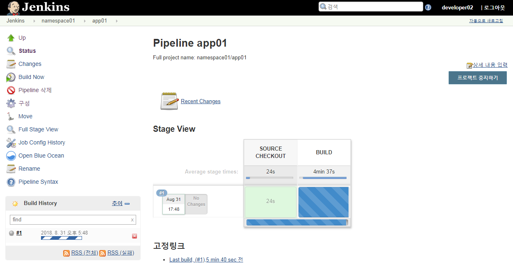Cancel build #1 with red stop icon
The width and height of the screenshot is (513, 266).
click(135, 236)
